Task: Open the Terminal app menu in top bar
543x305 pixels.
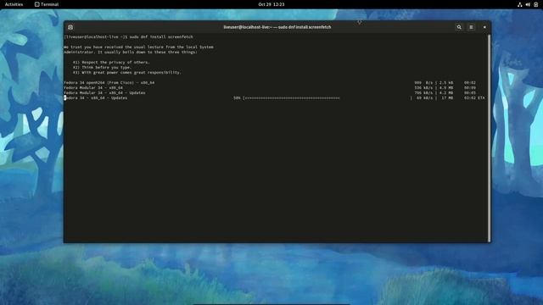Action: 47,4
